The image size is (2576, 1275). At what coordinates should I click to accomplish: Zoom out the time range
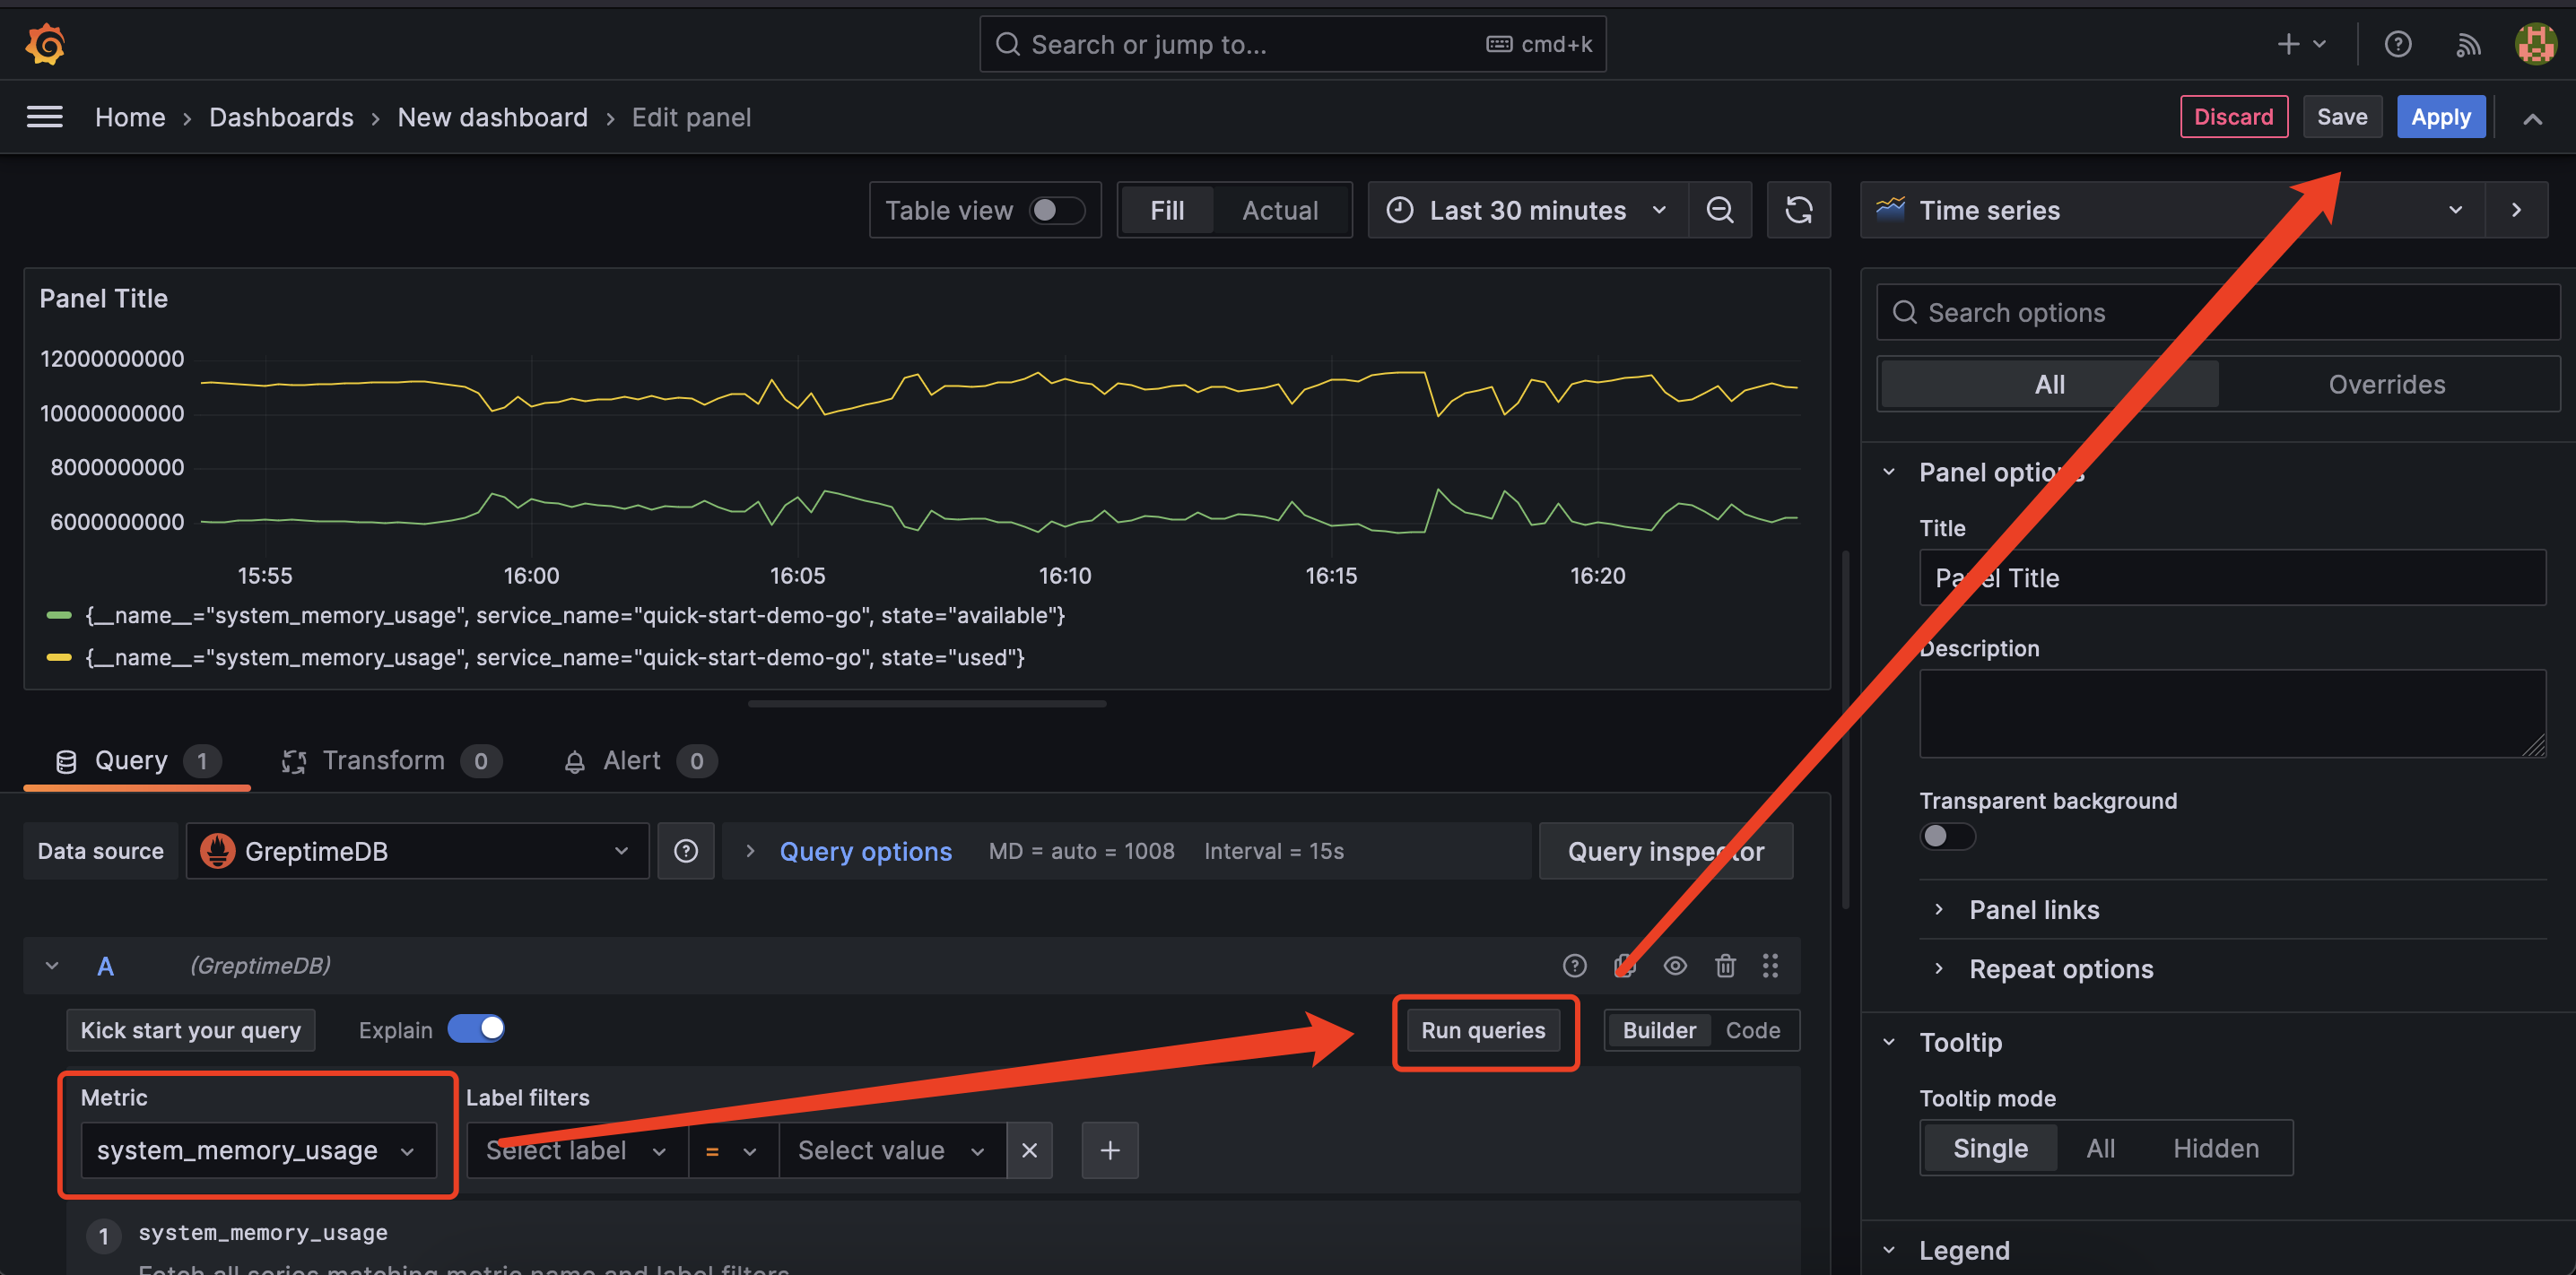tap(1720, 210)
